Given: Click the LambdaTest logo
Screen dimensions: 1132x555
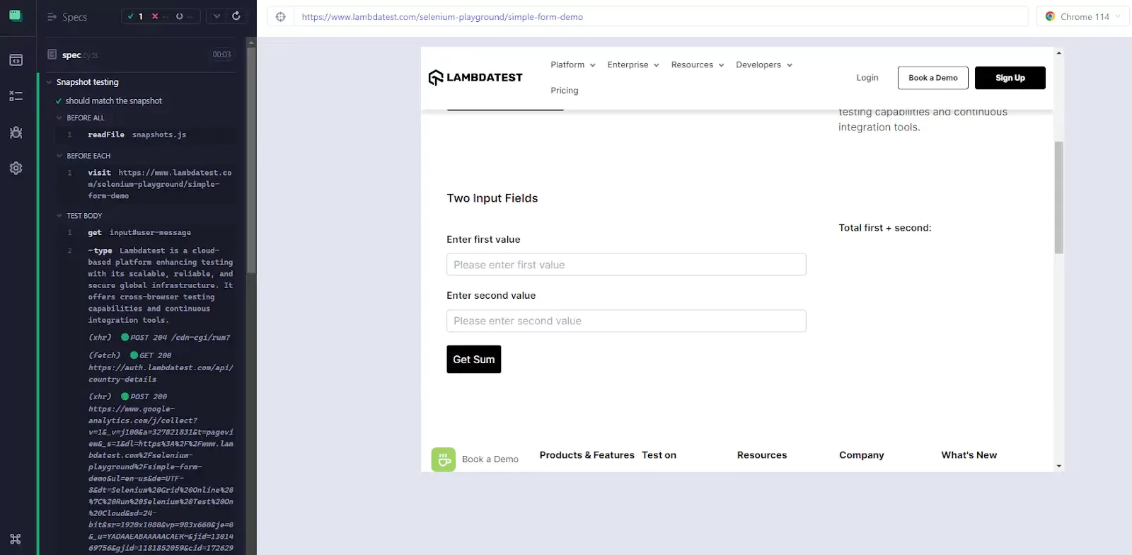Looking at the screenshot, I should 475,77.
